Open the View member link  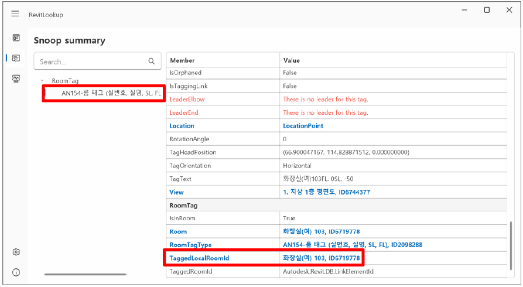click(x=176, y=192)
